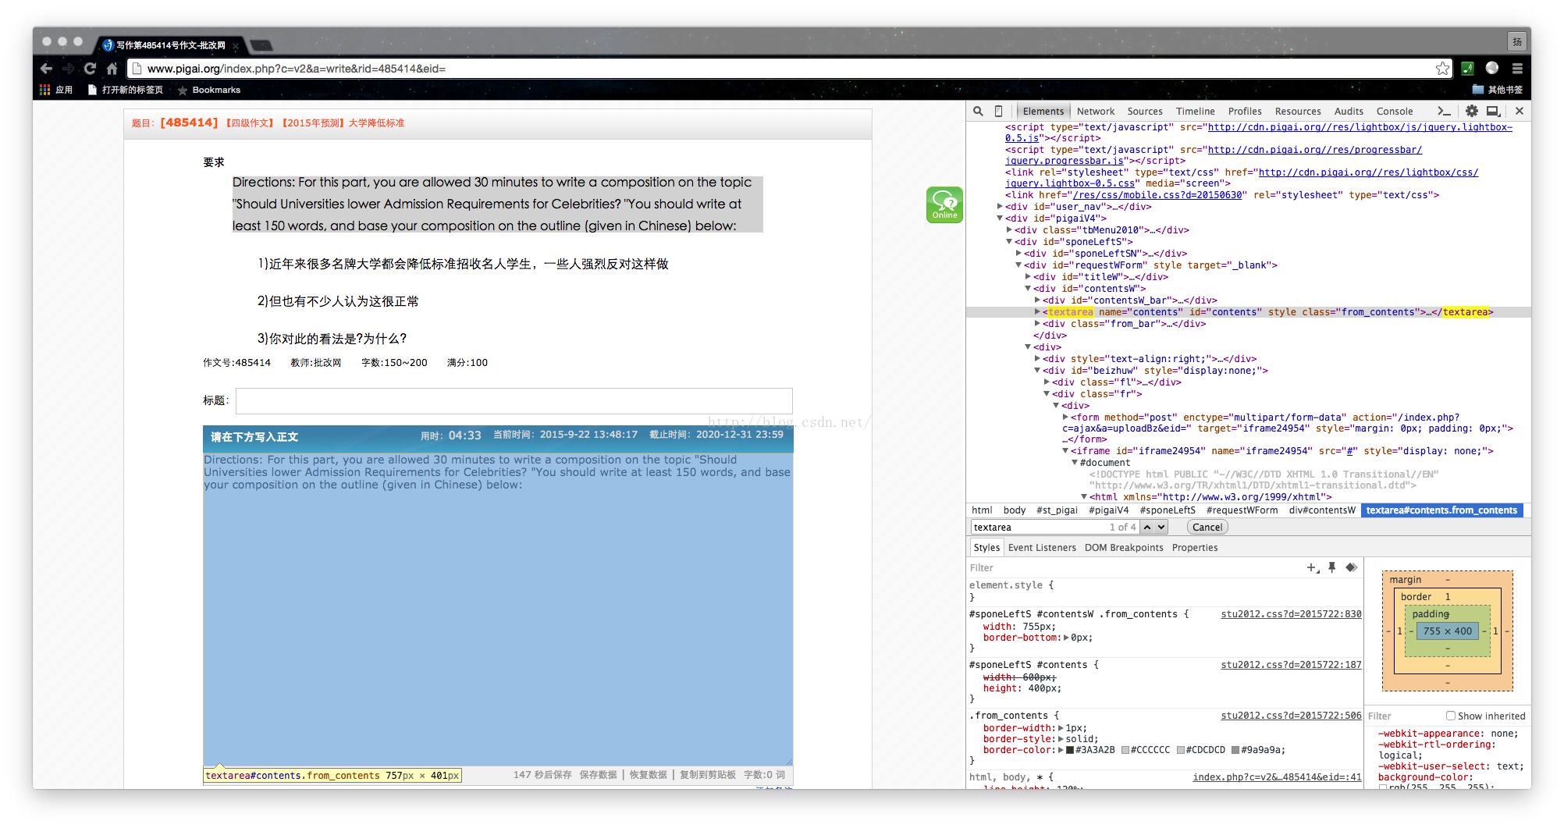Click the green extension icon in toolbar
1564x828 pixels.
[x=1467, y=69]
